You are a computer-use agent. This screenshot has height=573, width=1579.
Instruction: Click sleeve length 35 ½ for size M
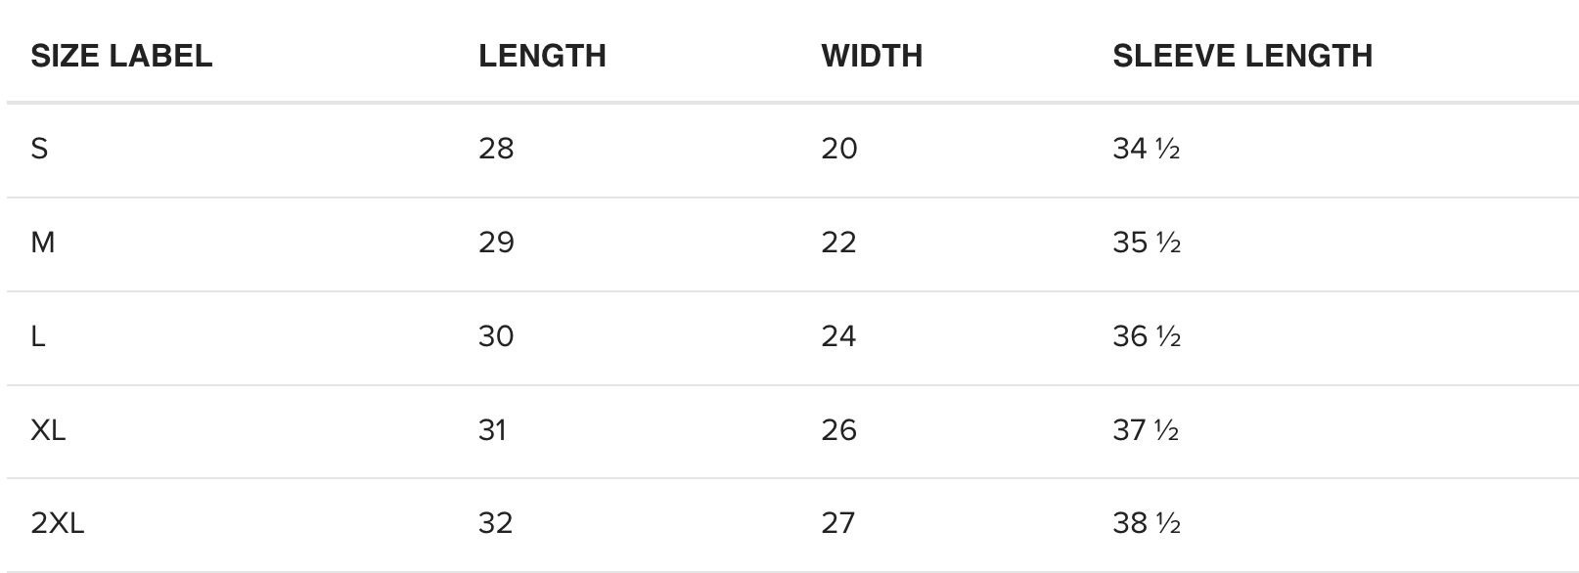1146,242
